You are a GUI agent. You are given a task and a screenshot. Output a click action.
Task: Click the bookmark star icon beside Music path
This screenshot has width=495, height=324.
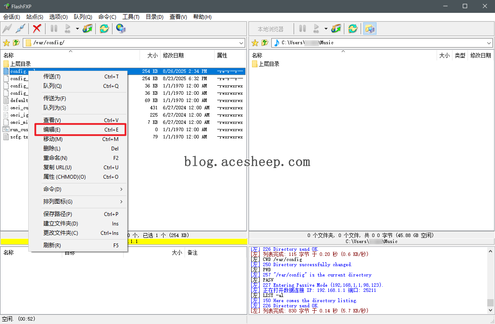tap(255, 42)
